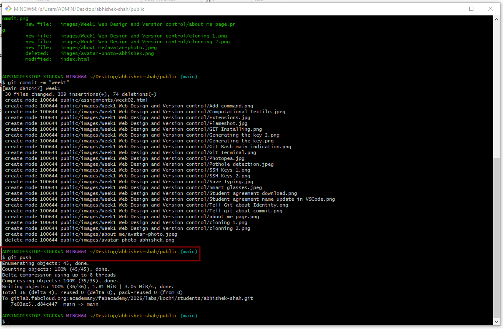Click green 'new file' clonning 2.png line
The height and width of the screenshot is (329, 503).
[128, 42]
